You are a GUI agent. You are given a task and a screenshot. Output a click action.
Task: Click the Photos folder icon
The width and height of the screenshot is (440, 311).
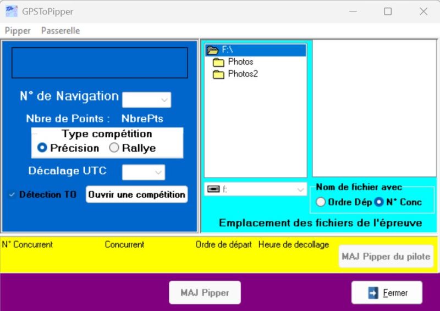(x=218, y=62)
